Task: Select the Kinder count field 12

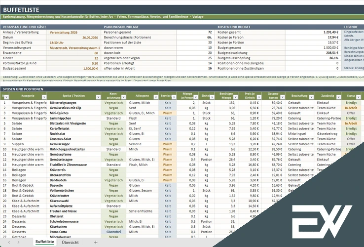Action: [x=74, y=58]
